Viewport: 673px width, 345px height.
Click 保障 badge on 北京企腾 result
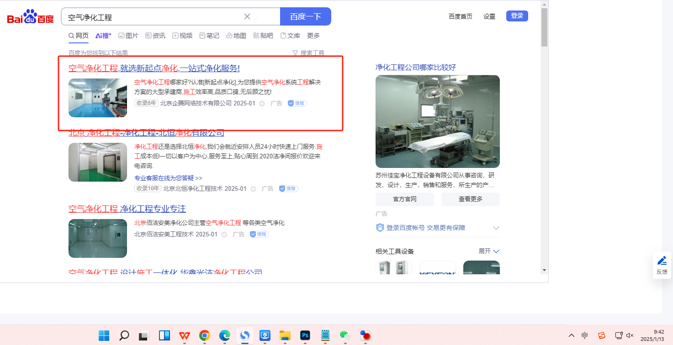point(297,104)
